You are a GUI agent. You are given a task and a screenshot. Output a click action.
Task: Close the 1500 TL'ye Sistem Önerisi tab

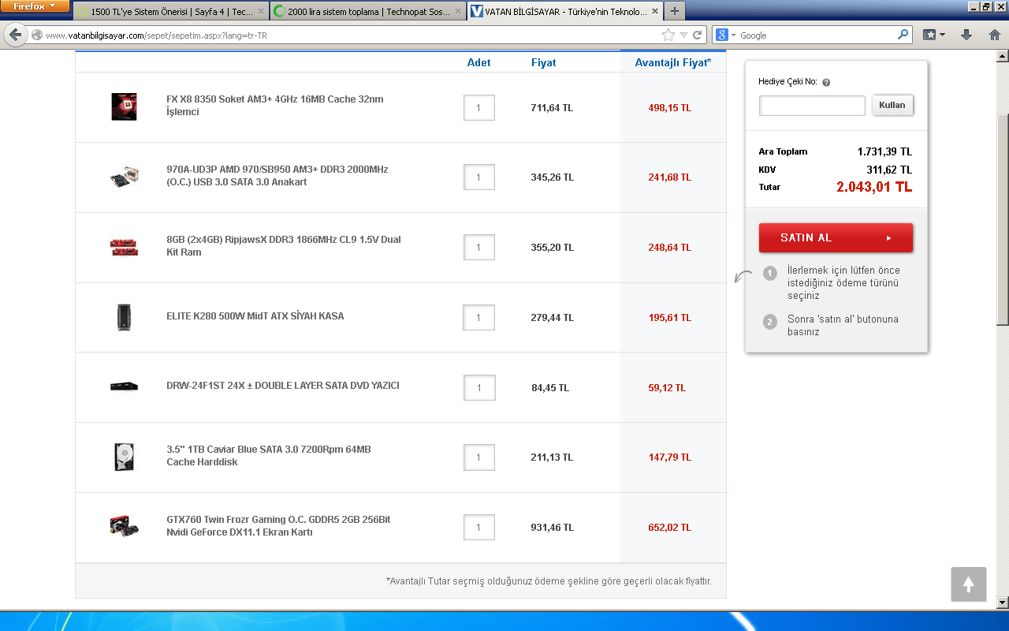pos(261,12)
